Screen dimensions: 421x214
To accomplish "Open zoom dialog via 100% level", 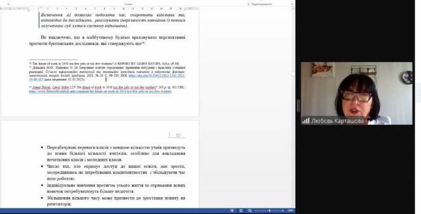I will [290, 210].
